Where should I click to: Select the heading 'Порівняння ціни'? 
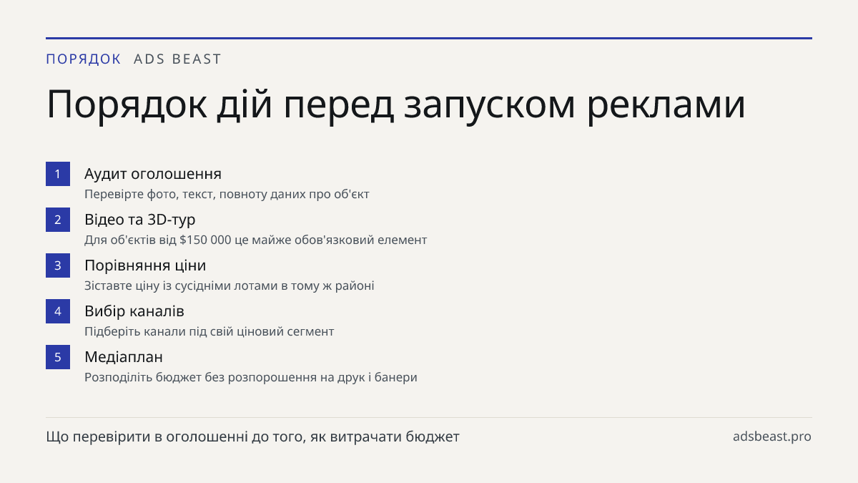click(145, 265)
